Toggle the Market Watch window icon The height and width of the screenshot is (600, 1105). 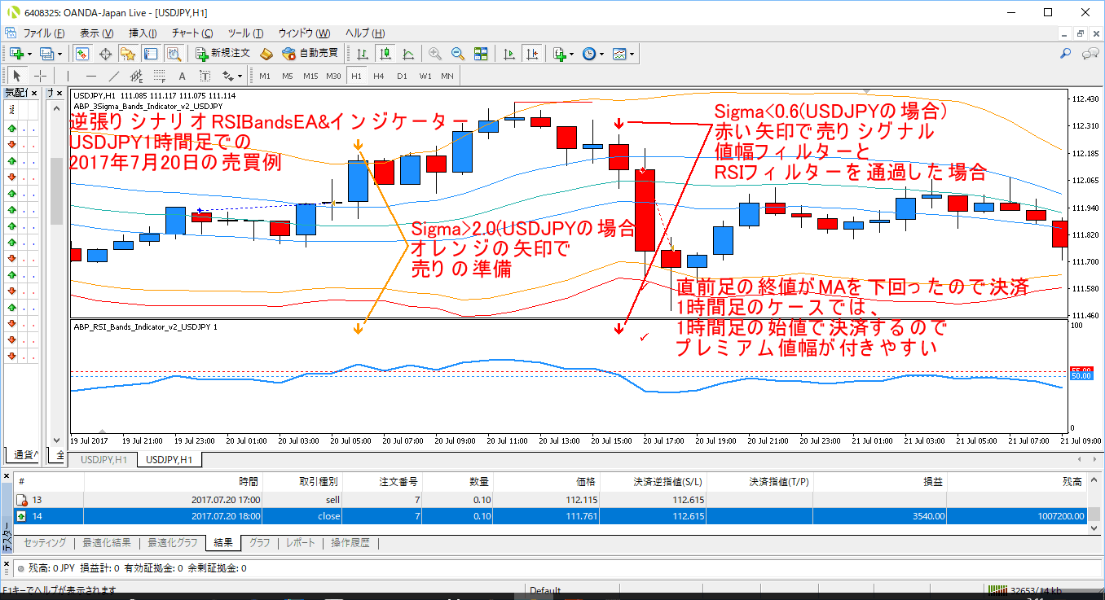point(82,54)
